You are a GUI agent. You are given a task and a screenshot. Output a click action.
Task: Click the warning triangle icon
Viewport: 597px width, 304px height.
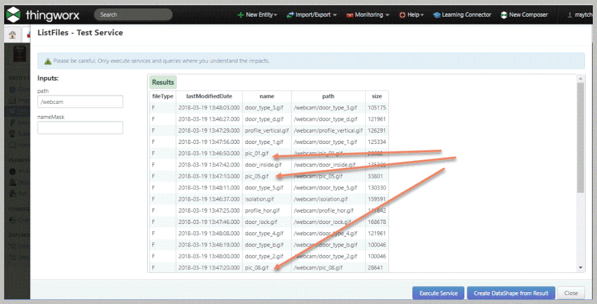tap(48, 61)
